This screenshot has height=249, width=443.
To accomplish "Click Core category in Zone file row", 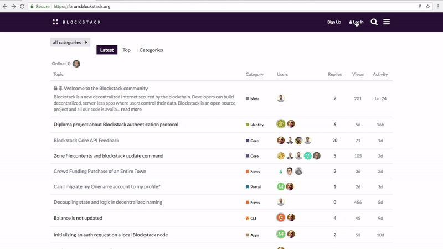I will [252, 156].
